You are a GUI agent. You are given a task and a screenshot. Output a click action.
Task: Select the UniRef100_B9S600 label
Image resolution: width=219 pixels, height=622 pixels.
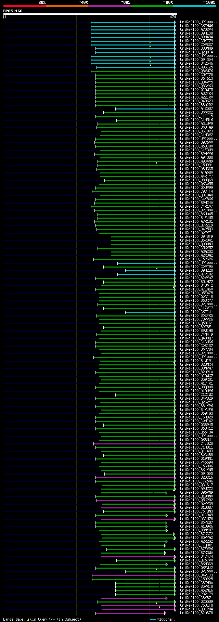tap(196, 142)
